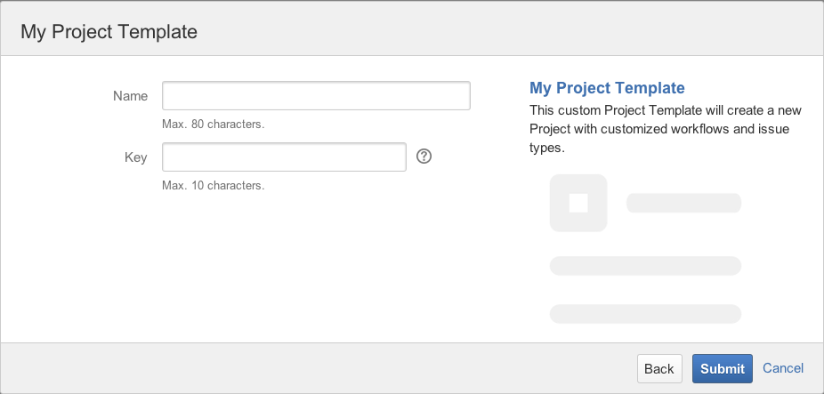Focus the Key text field
Screen dimensions: 824x394
[284, 157]
